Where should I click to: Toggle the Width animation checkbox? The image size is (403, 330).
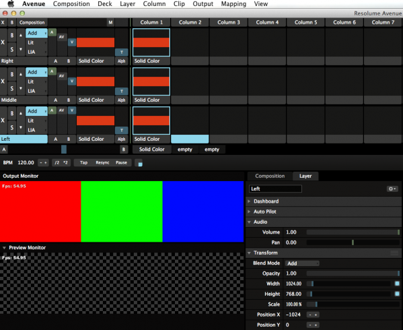397,284
